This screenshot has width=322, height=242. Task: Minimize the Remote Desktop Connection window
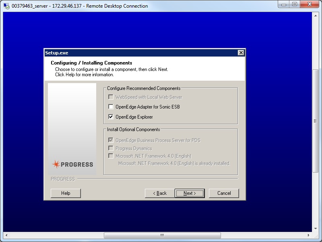[x=284, y=4]
